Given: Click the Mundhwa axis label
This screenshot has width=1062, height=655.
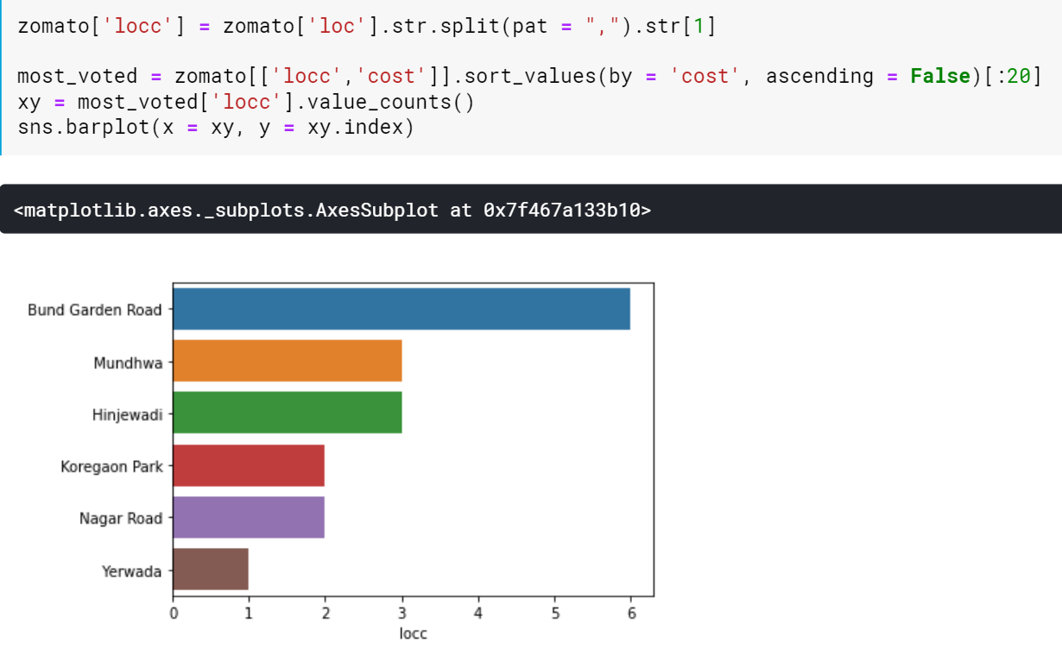Looking at the screenshot, I should (x=128, y=362).
